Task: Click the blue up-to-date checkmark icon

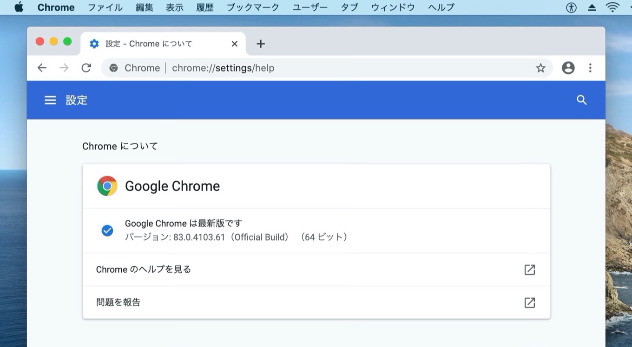Action: coord(107,231)
